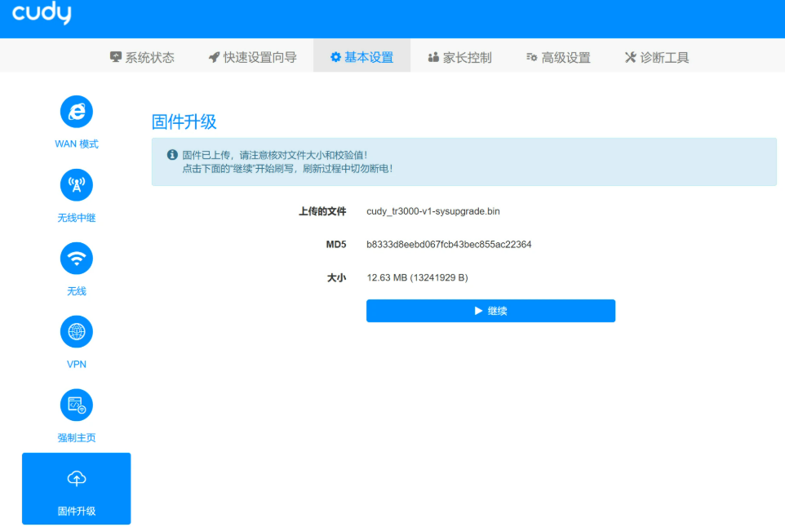Click the 无线 Wi-Fi icon
785x527 pixels.
pyautogui.click(x=77, y=259)
